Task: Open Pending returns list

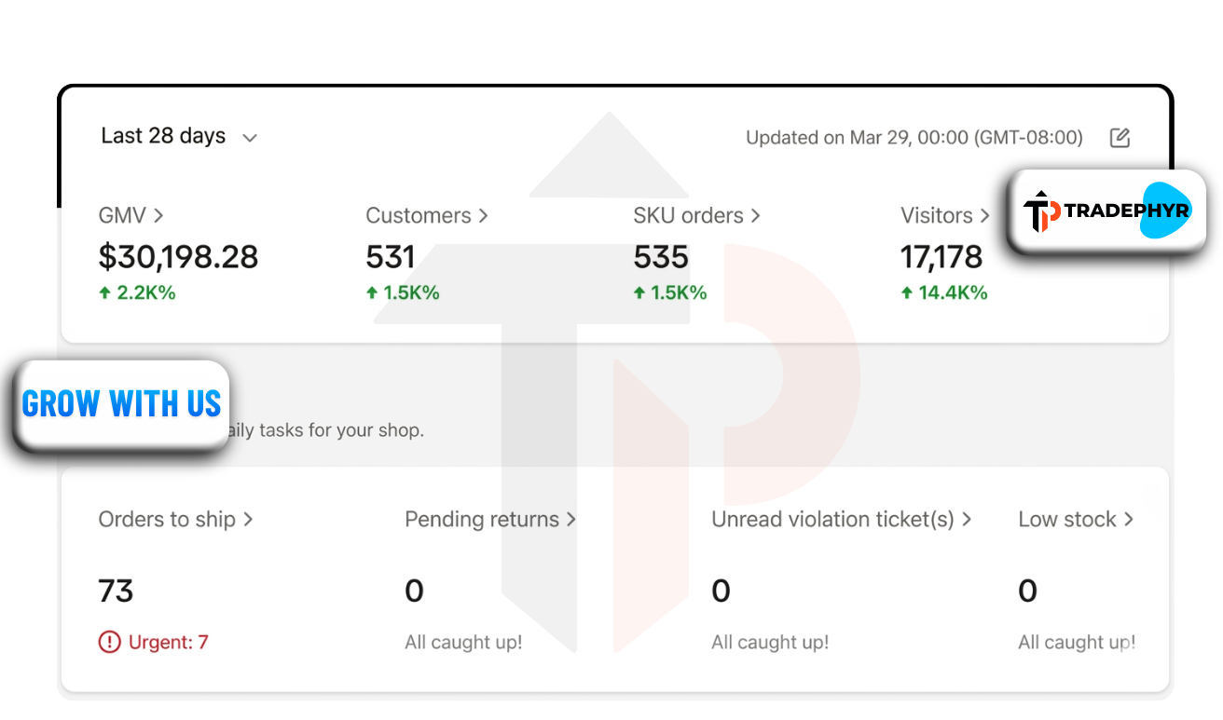Action: coord(490,519)
